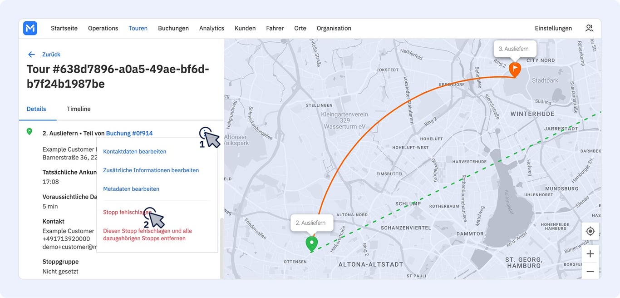Click the WINTERHUDE district label on the map

[532, 114]
